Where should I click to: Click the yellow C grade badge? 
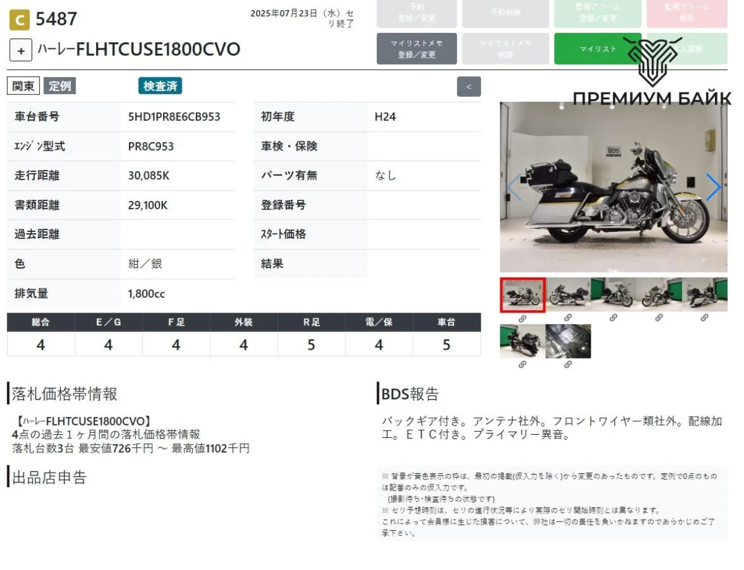(x=19, y=20)
